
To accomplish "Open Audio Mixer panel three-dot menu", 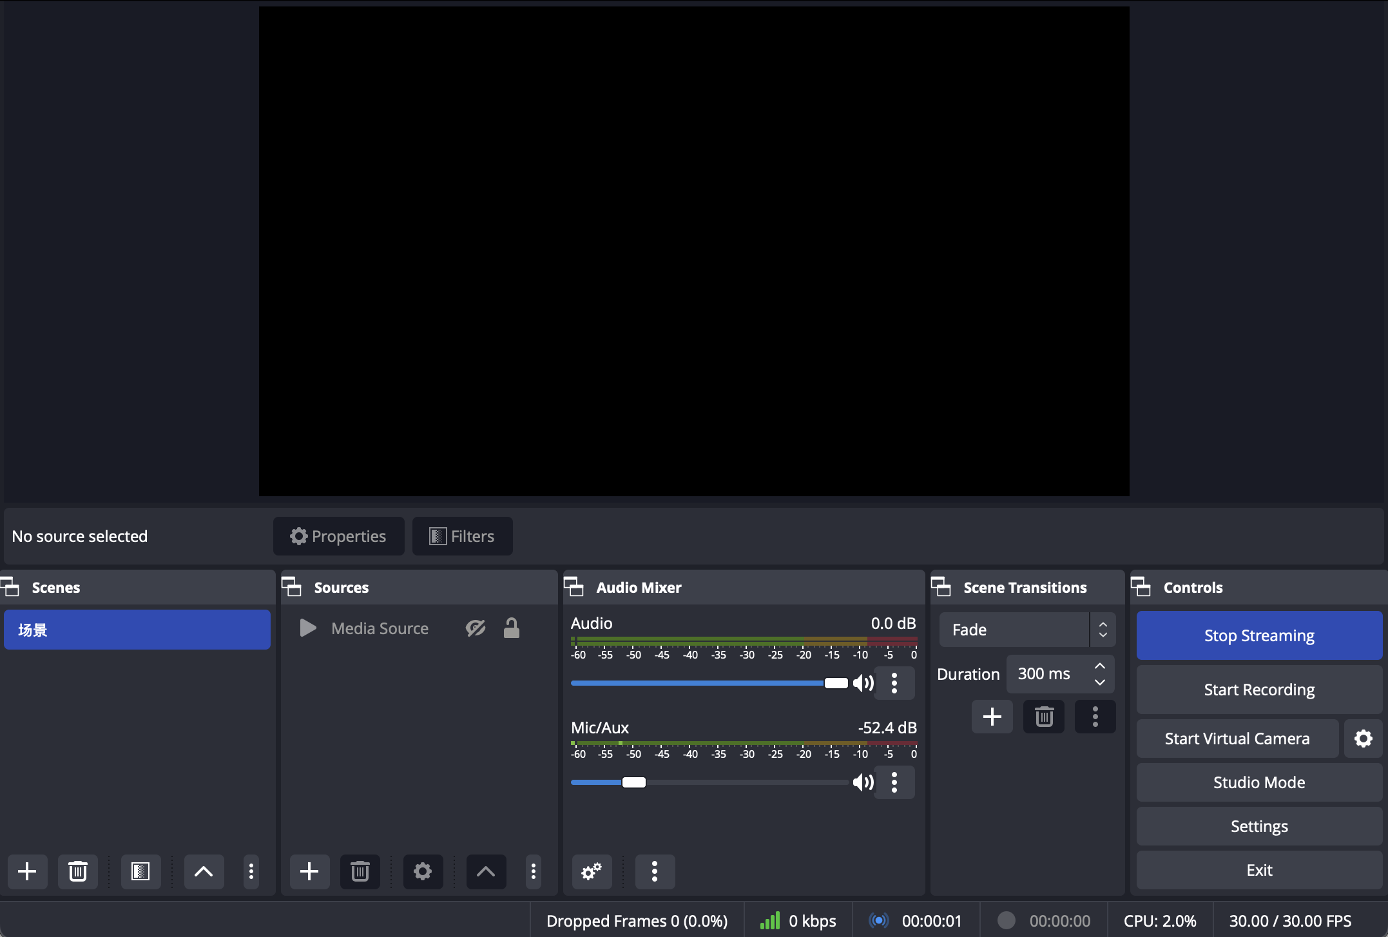I will tap(655, 871).
